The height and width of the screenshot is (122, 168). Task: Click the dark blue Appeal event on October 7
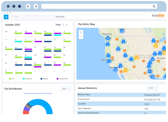point(48,41)
